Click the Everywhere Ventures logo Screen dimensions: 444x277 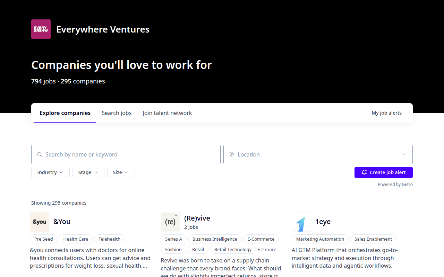click(x=41, y=29)
